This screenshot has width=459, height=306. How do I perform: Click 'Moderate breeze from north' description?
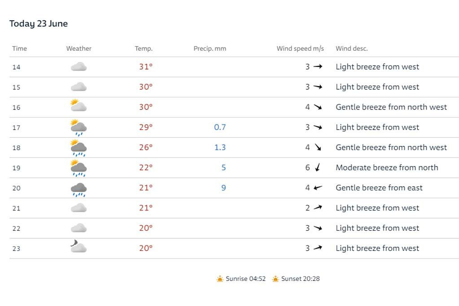pyautogui.click(x=387, y=167)
